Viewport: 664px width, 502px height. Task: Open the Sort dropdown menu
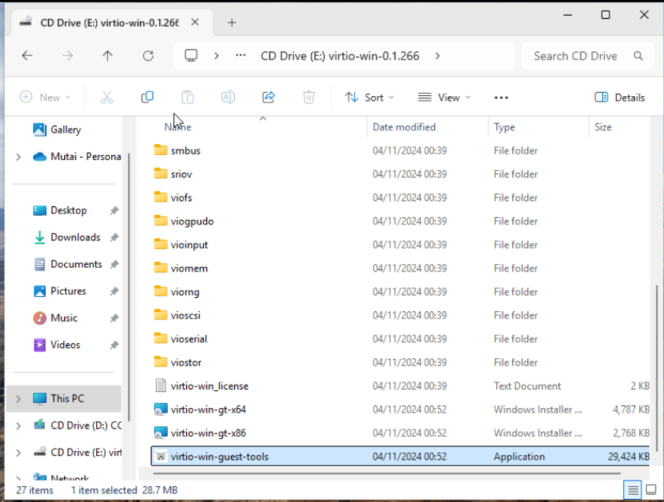[x=369, y=97]
